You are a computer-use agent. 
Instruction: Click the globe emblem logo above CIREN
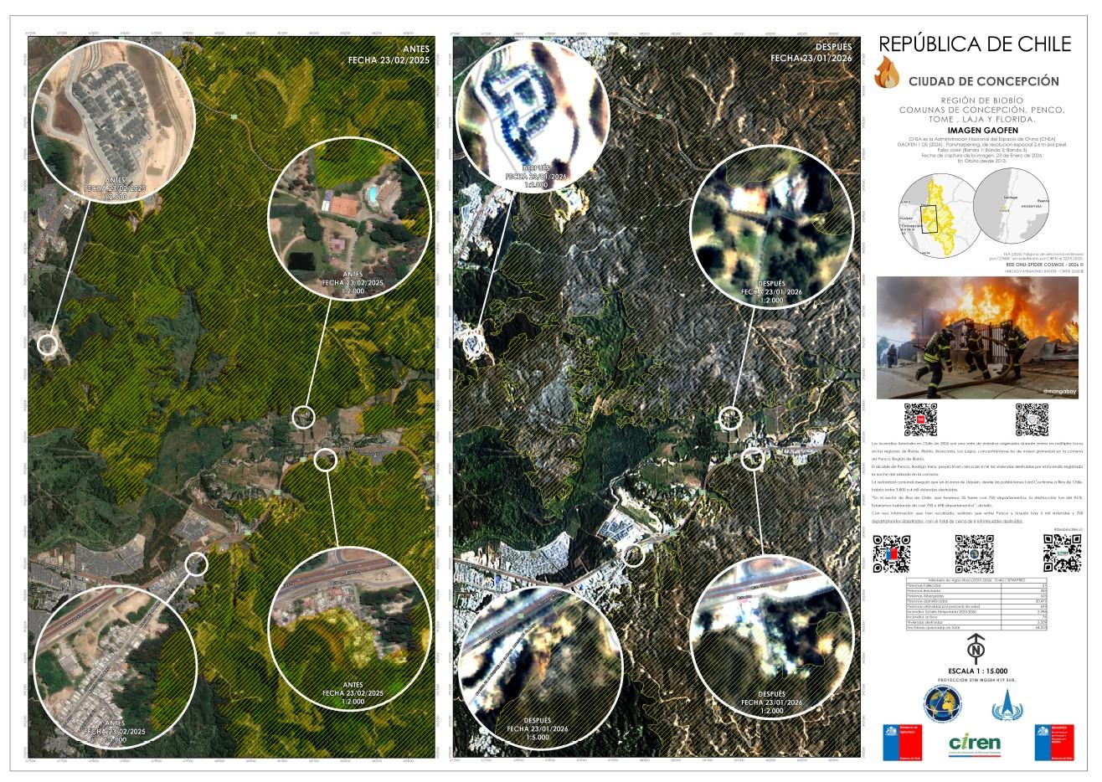click(942, 704)
